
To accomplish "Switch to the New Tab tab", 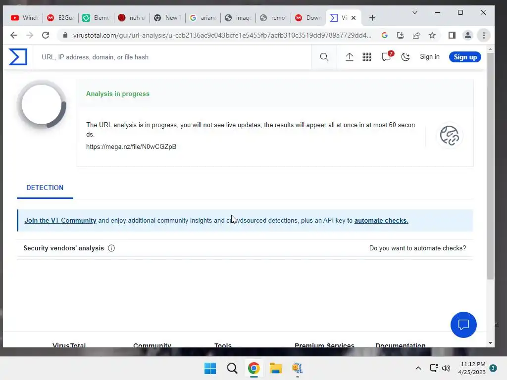I will [x=167, y=18].
